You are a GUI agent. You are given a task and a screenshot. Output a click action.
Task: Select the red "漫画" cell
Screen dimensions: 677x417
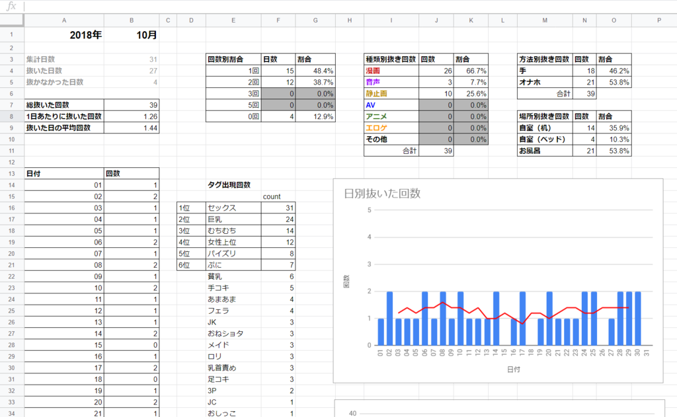[x=391, y=71]
